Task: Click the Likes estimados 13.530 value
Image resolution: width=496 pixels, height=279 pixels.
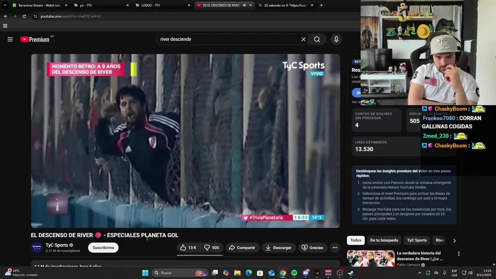Action: 364,149
